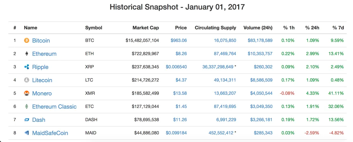Open the Bitcoin name link
Image resolution: width=353 pixels, height=142 pixels.
[41, 41]
